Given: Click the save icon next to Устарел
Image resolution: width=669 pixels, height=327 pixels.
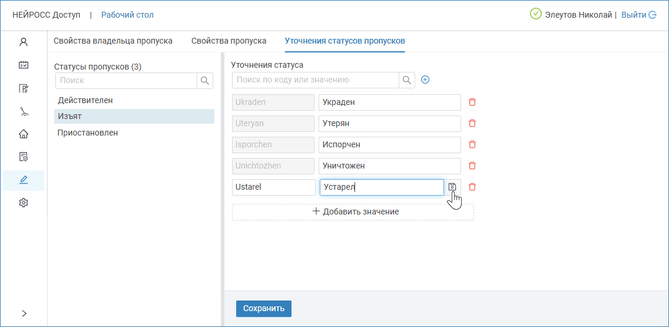Looking at the screenshot, I should pyautogui.click(x=452, y=187).
